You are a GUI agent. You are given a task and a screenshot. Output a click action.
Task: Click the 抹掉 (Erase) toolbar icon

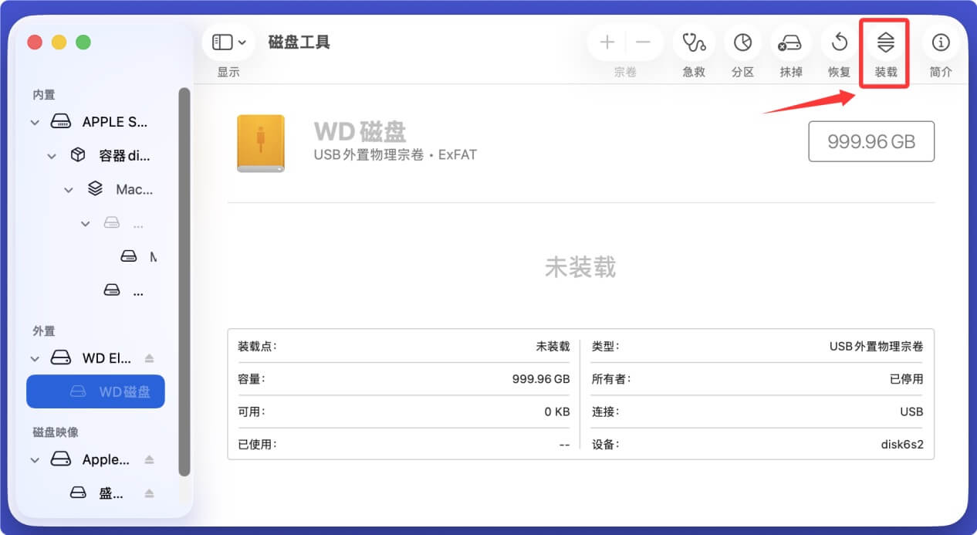[790, 42]
